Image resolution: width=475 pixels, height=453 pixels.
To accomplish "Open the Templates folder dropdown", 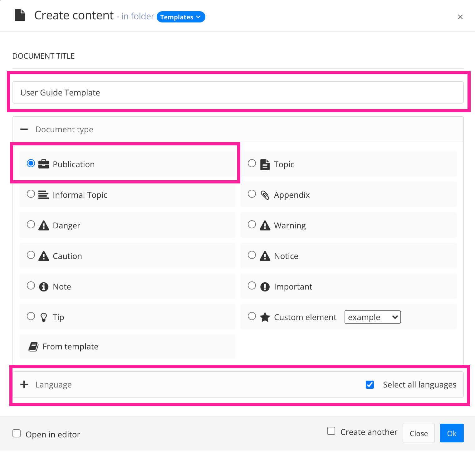I will click(x=181, y=17).
